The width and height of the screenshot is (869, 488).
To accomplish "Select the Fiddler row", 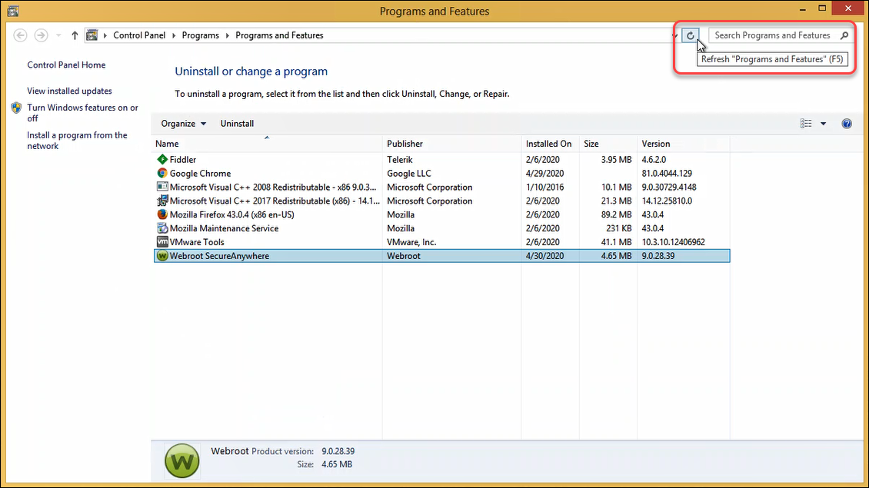I will point(441,160).
